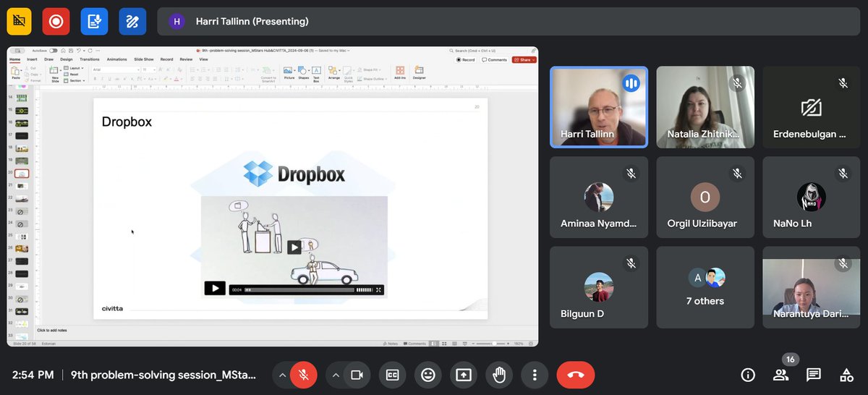The width and height of the screenshot is (868, 395).
Task: Open PowerPoint Insert ribbon tab
Action: [32, 59]
